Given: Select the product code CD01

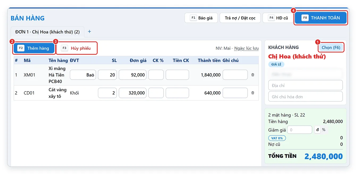Looking at the screenshot, I should (x=29, y=93).
